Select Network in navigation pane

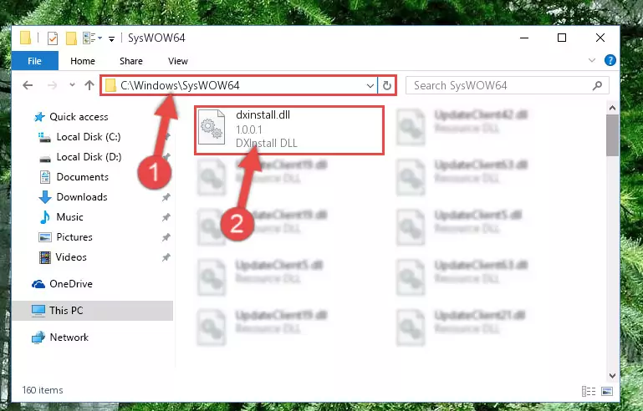click(69, 337)
